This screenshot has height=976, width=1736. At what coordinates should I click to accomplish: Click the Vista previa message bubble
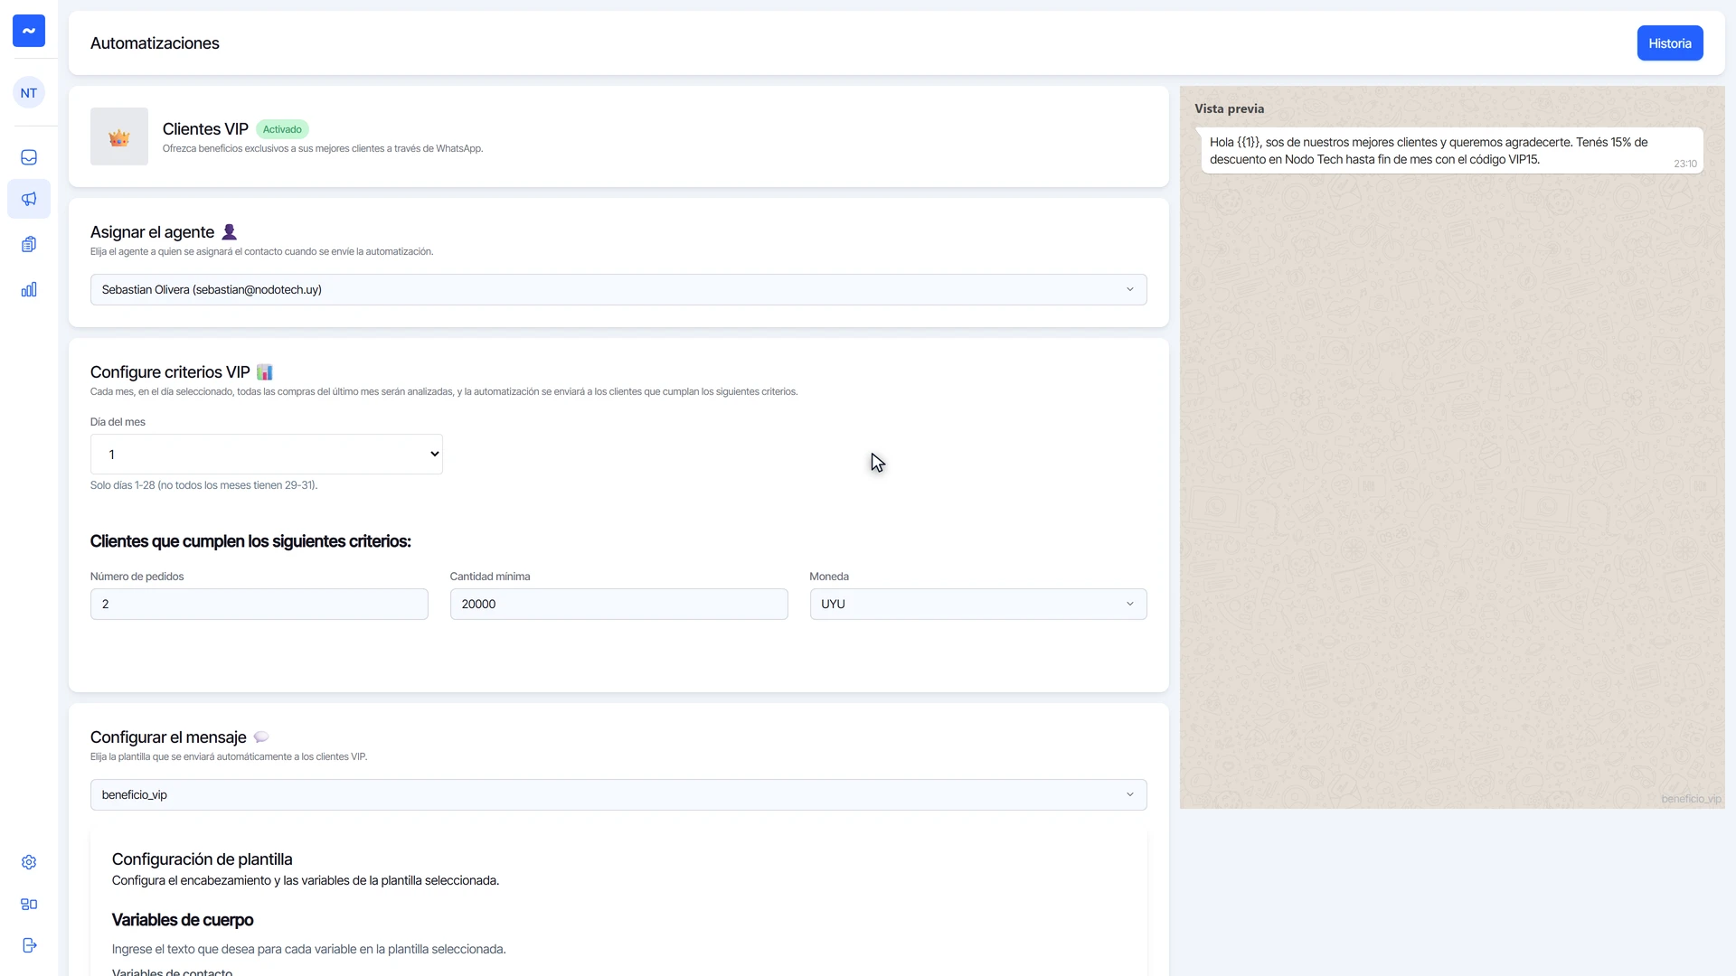[x=1451, y=151]
